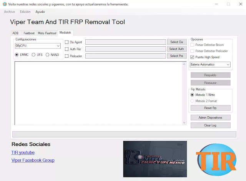Close the window with the X button
This screenshot has height=181, width=246.
(241, 4)
